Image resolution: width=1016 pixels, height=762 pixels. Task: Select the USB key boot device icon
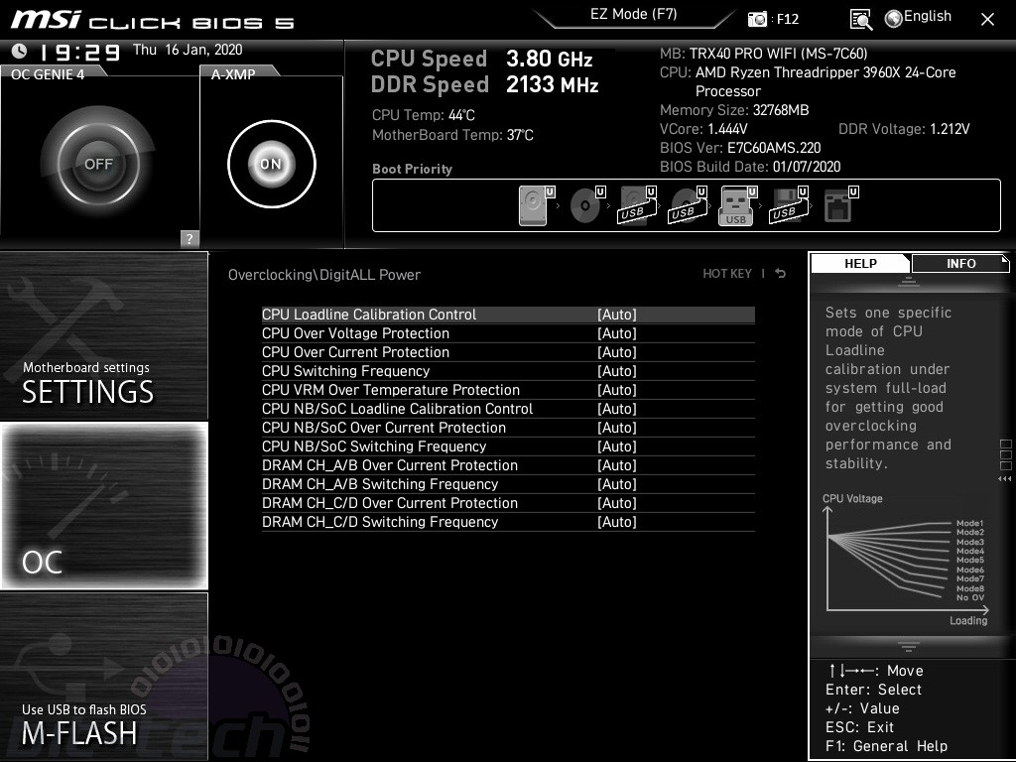[x=738, y=206]
